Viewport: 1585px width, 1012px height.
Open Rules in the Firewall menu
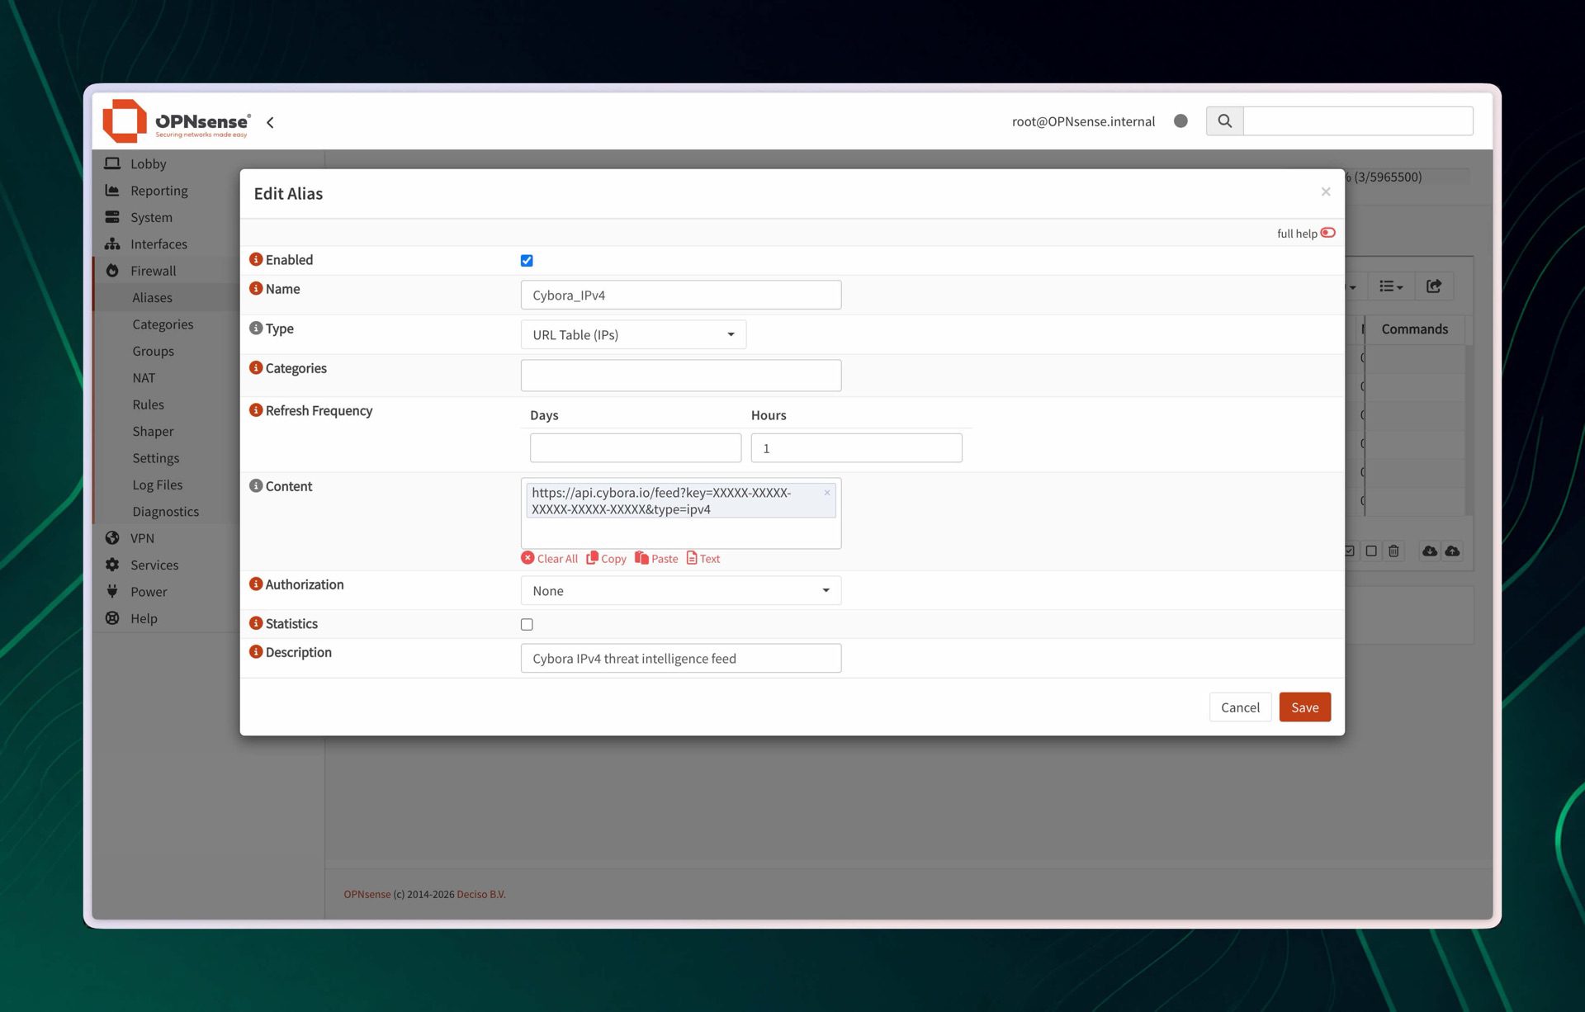tap(148, 404)
